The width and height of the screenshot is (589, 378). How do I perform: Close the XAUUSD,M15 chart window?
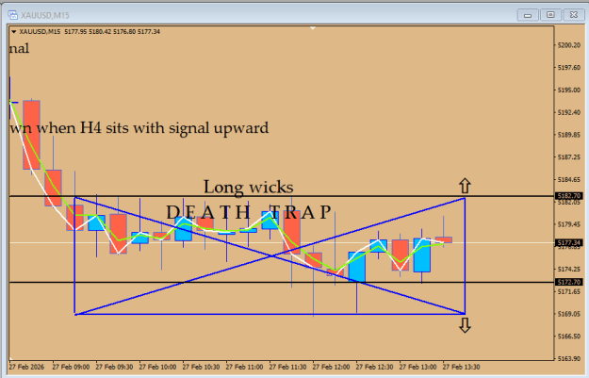574,15
